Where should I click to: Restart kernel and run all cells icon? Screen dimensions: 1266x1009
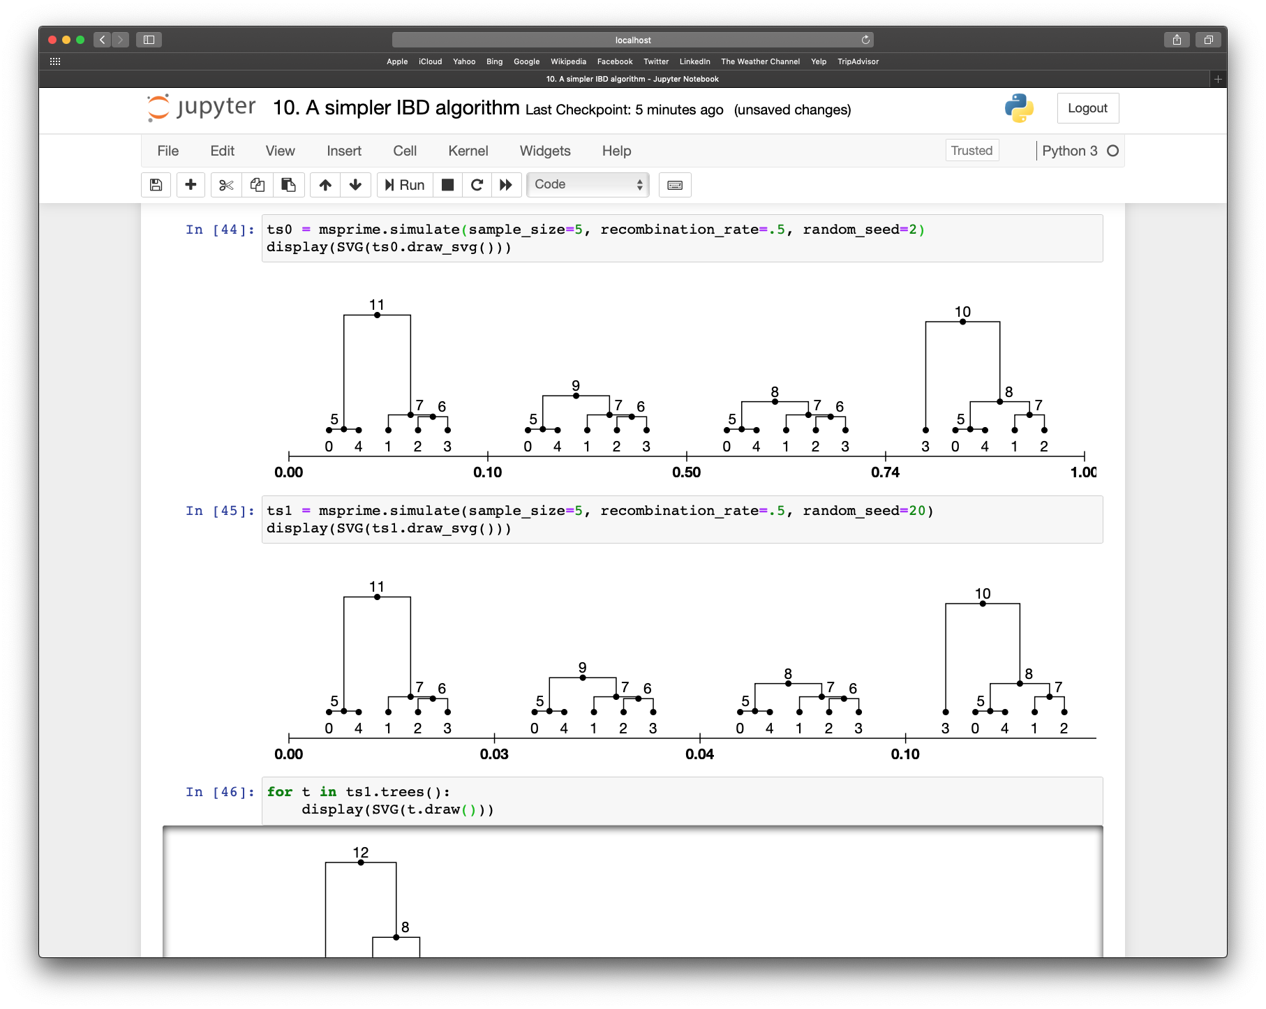[506, 185]
